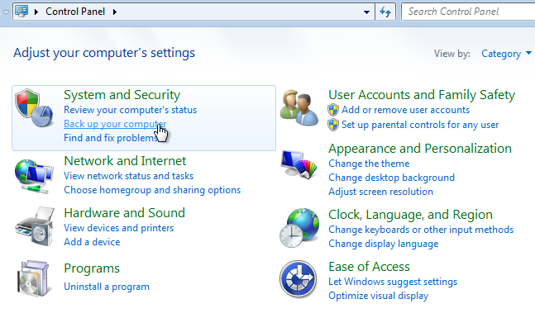The image size is (535, 318).
Task: Open System and Security category
Action: pos(122,95)
